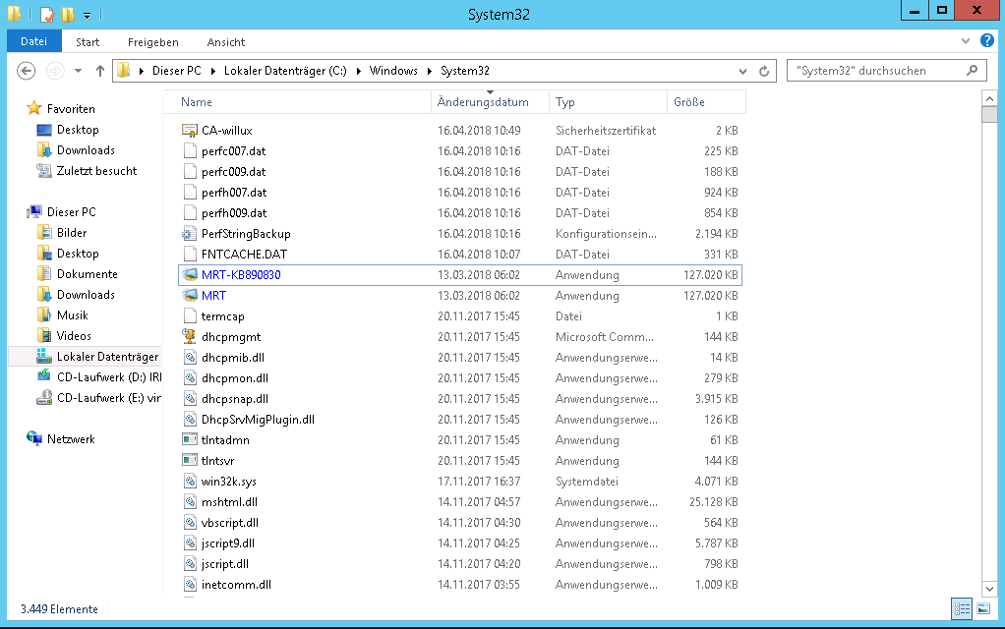Switch to the Ansicht ribbon tab
This screenshot has height=629, width=1005.
225,42
